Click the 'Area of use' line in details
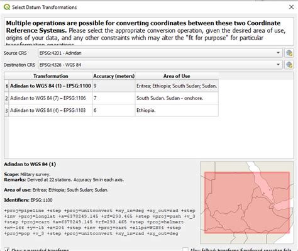 coord(56,190)
